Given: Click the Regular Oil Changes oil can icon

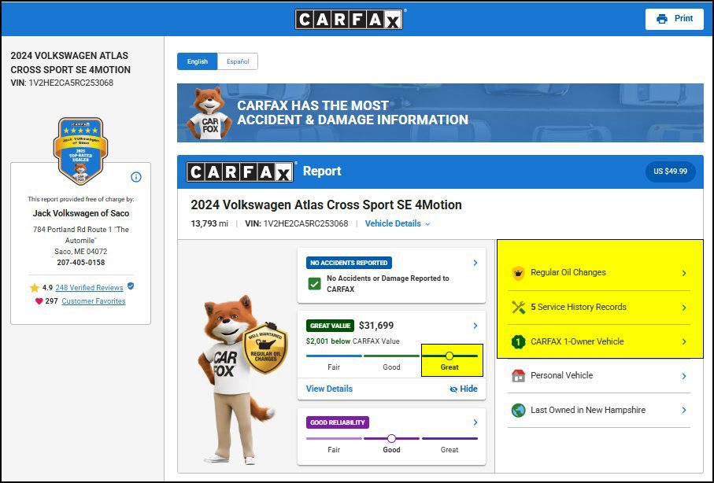Looking at the screenshot, I should click(x=518, y=273).
